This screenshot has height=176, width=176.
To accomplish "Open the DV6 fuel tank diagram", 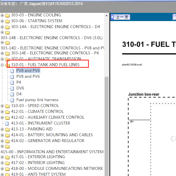I will [20, 88].
